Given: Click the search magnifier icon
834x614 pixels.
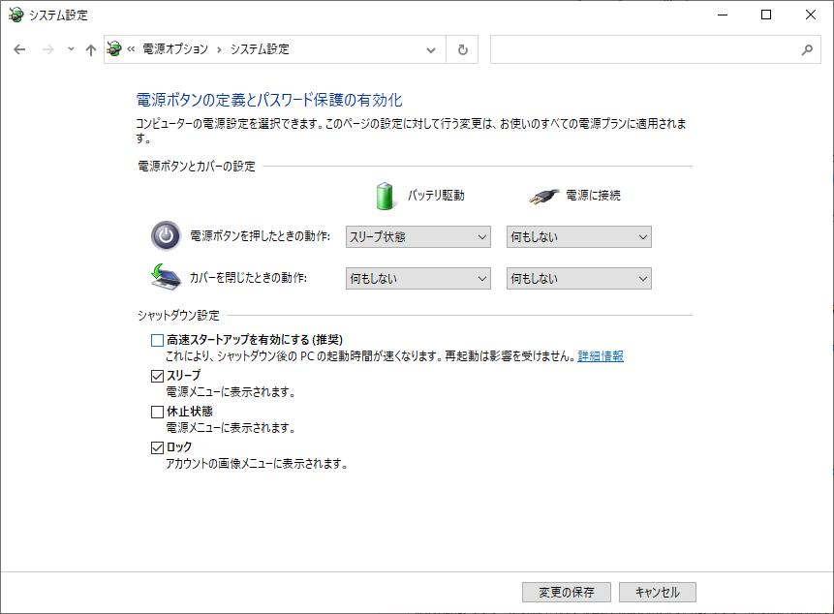Looking at the screenshot, I should point(808,49).
